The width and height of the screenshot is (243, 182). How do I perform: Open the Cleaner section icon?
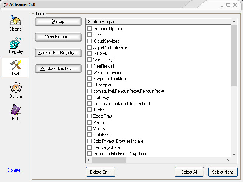pyautogui.click(x=16, y=20)
